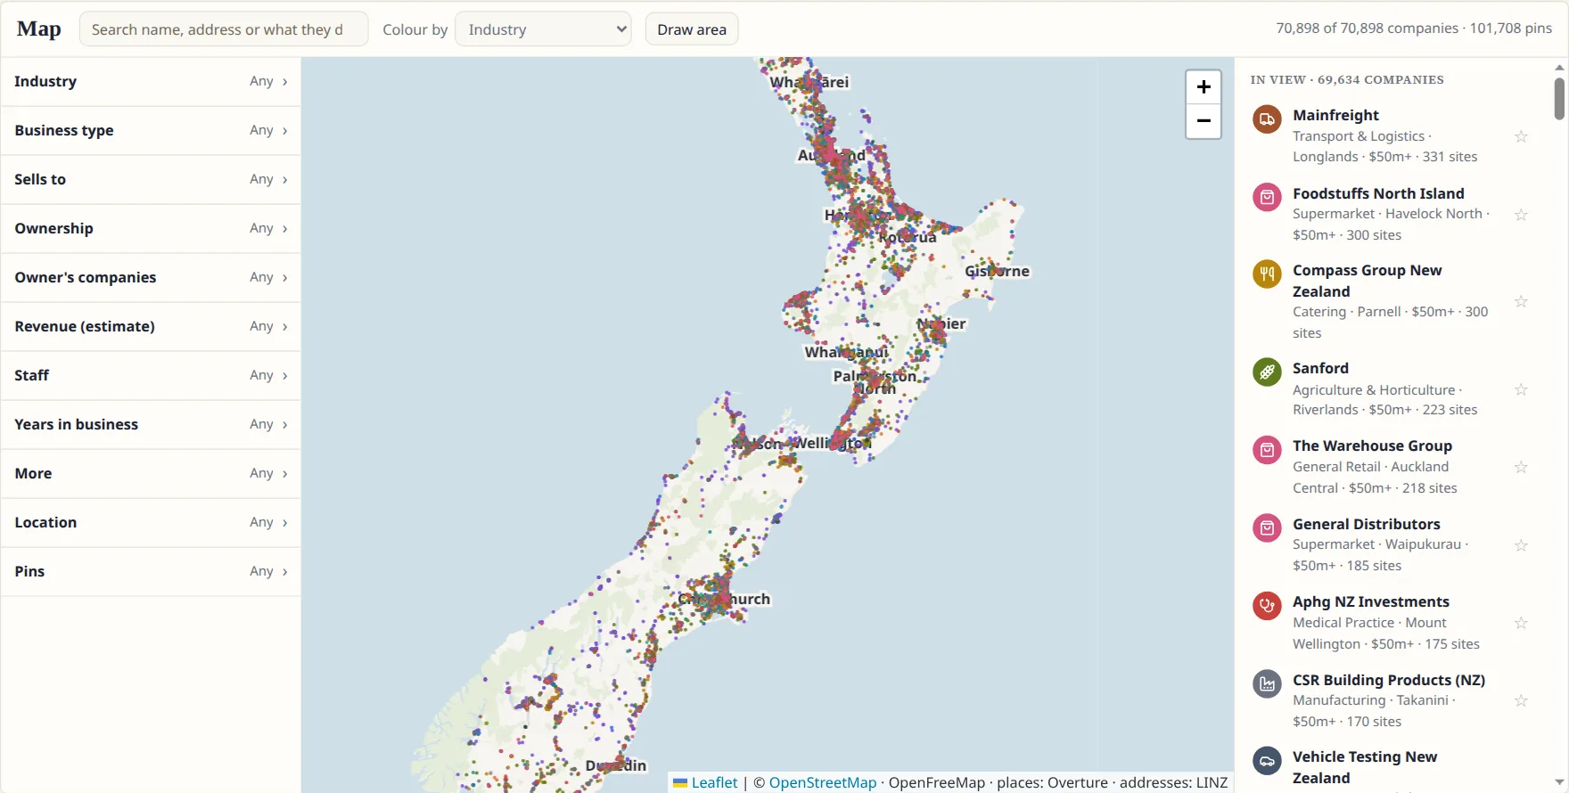Image resolution: width=1569 pixels, height=793 pixels.
Task: Open the Staff filter row
Action: click(x=151, y=376)
